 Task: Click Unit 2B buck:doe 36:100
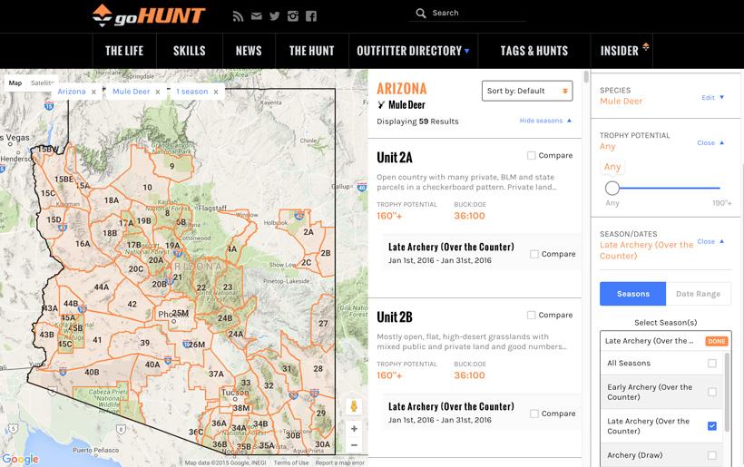point(469,375)
